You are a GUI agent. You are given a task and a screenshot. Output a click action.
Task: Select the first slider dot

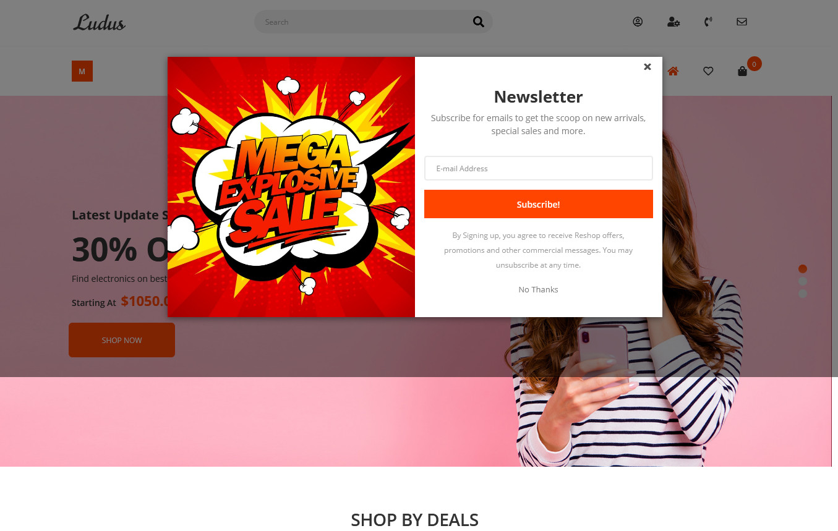[803, 269]
